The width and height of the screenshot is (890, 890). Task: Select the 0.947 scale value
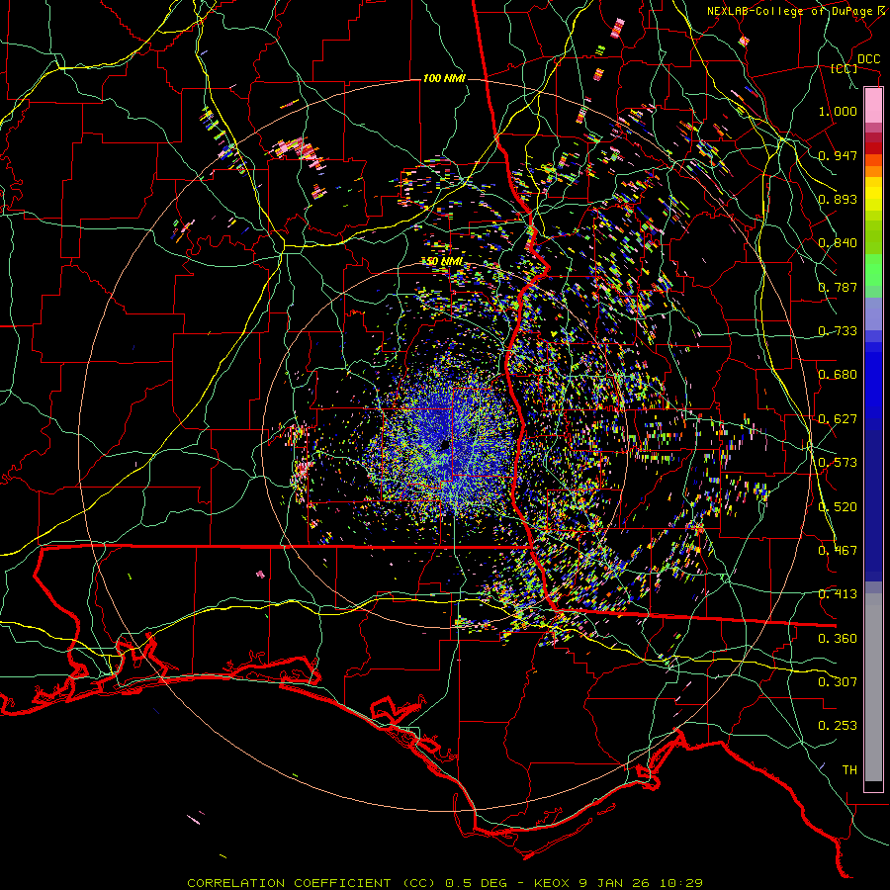pyautogui.click(x=838, y=155)
